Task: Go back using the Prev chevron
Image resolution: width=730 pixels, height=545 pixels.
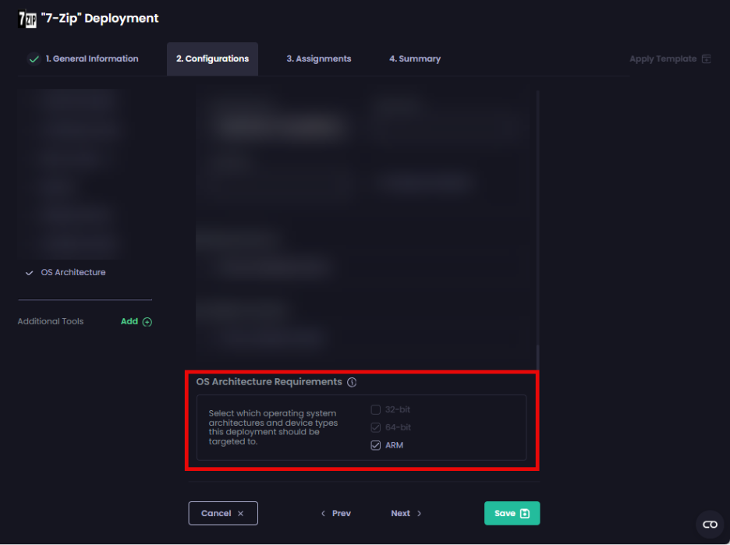Action: 324,514
